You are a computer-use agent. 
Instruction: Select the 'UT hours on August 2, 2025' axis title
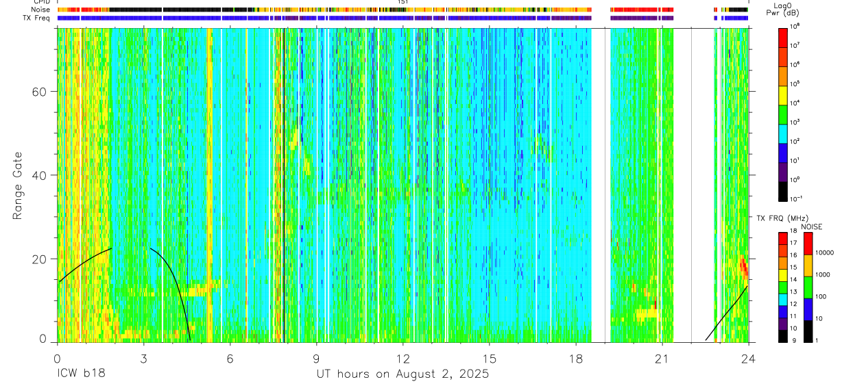click(402, 374)
